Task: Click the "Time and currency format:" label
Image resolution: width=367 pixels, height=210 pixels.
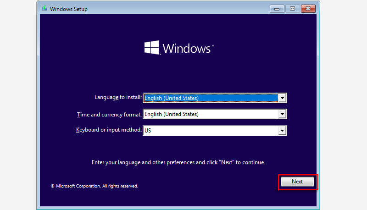Action: click(109, 115)
